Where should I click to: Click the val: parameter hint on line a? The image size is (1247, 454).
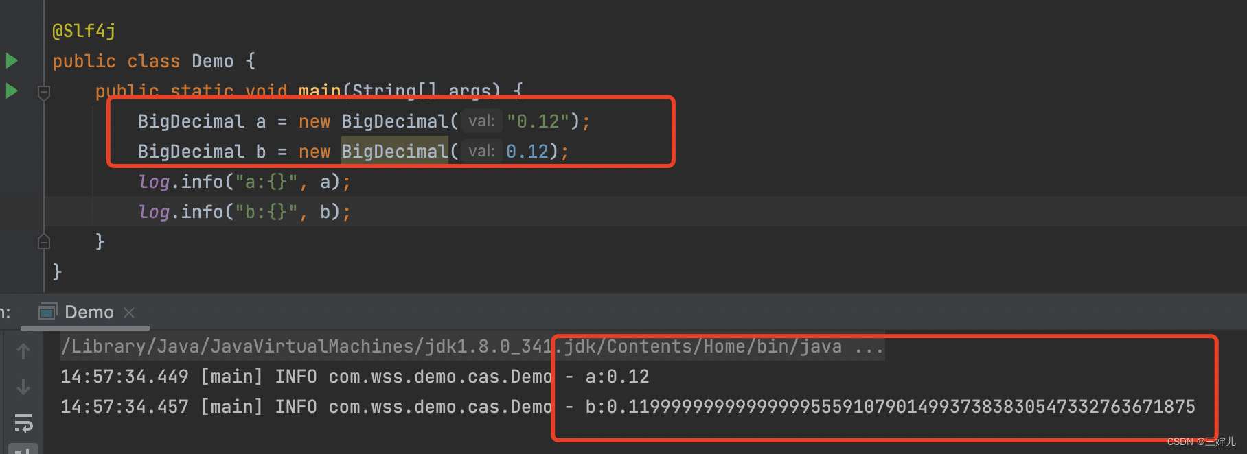coord(481,121)
